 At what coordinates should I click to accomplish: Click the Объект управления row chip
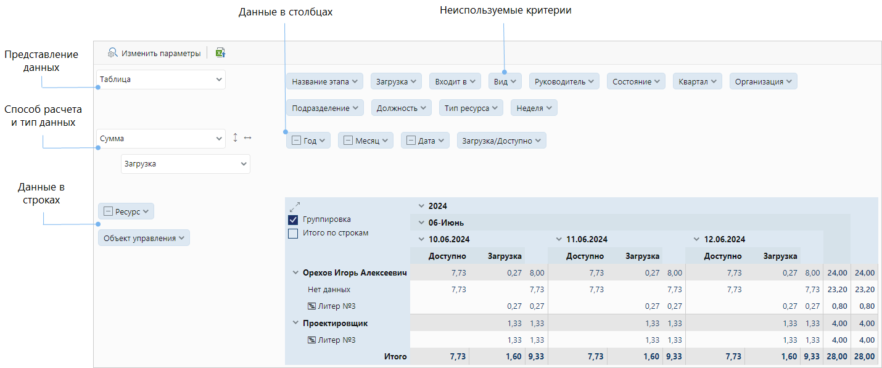click(144, 238)
